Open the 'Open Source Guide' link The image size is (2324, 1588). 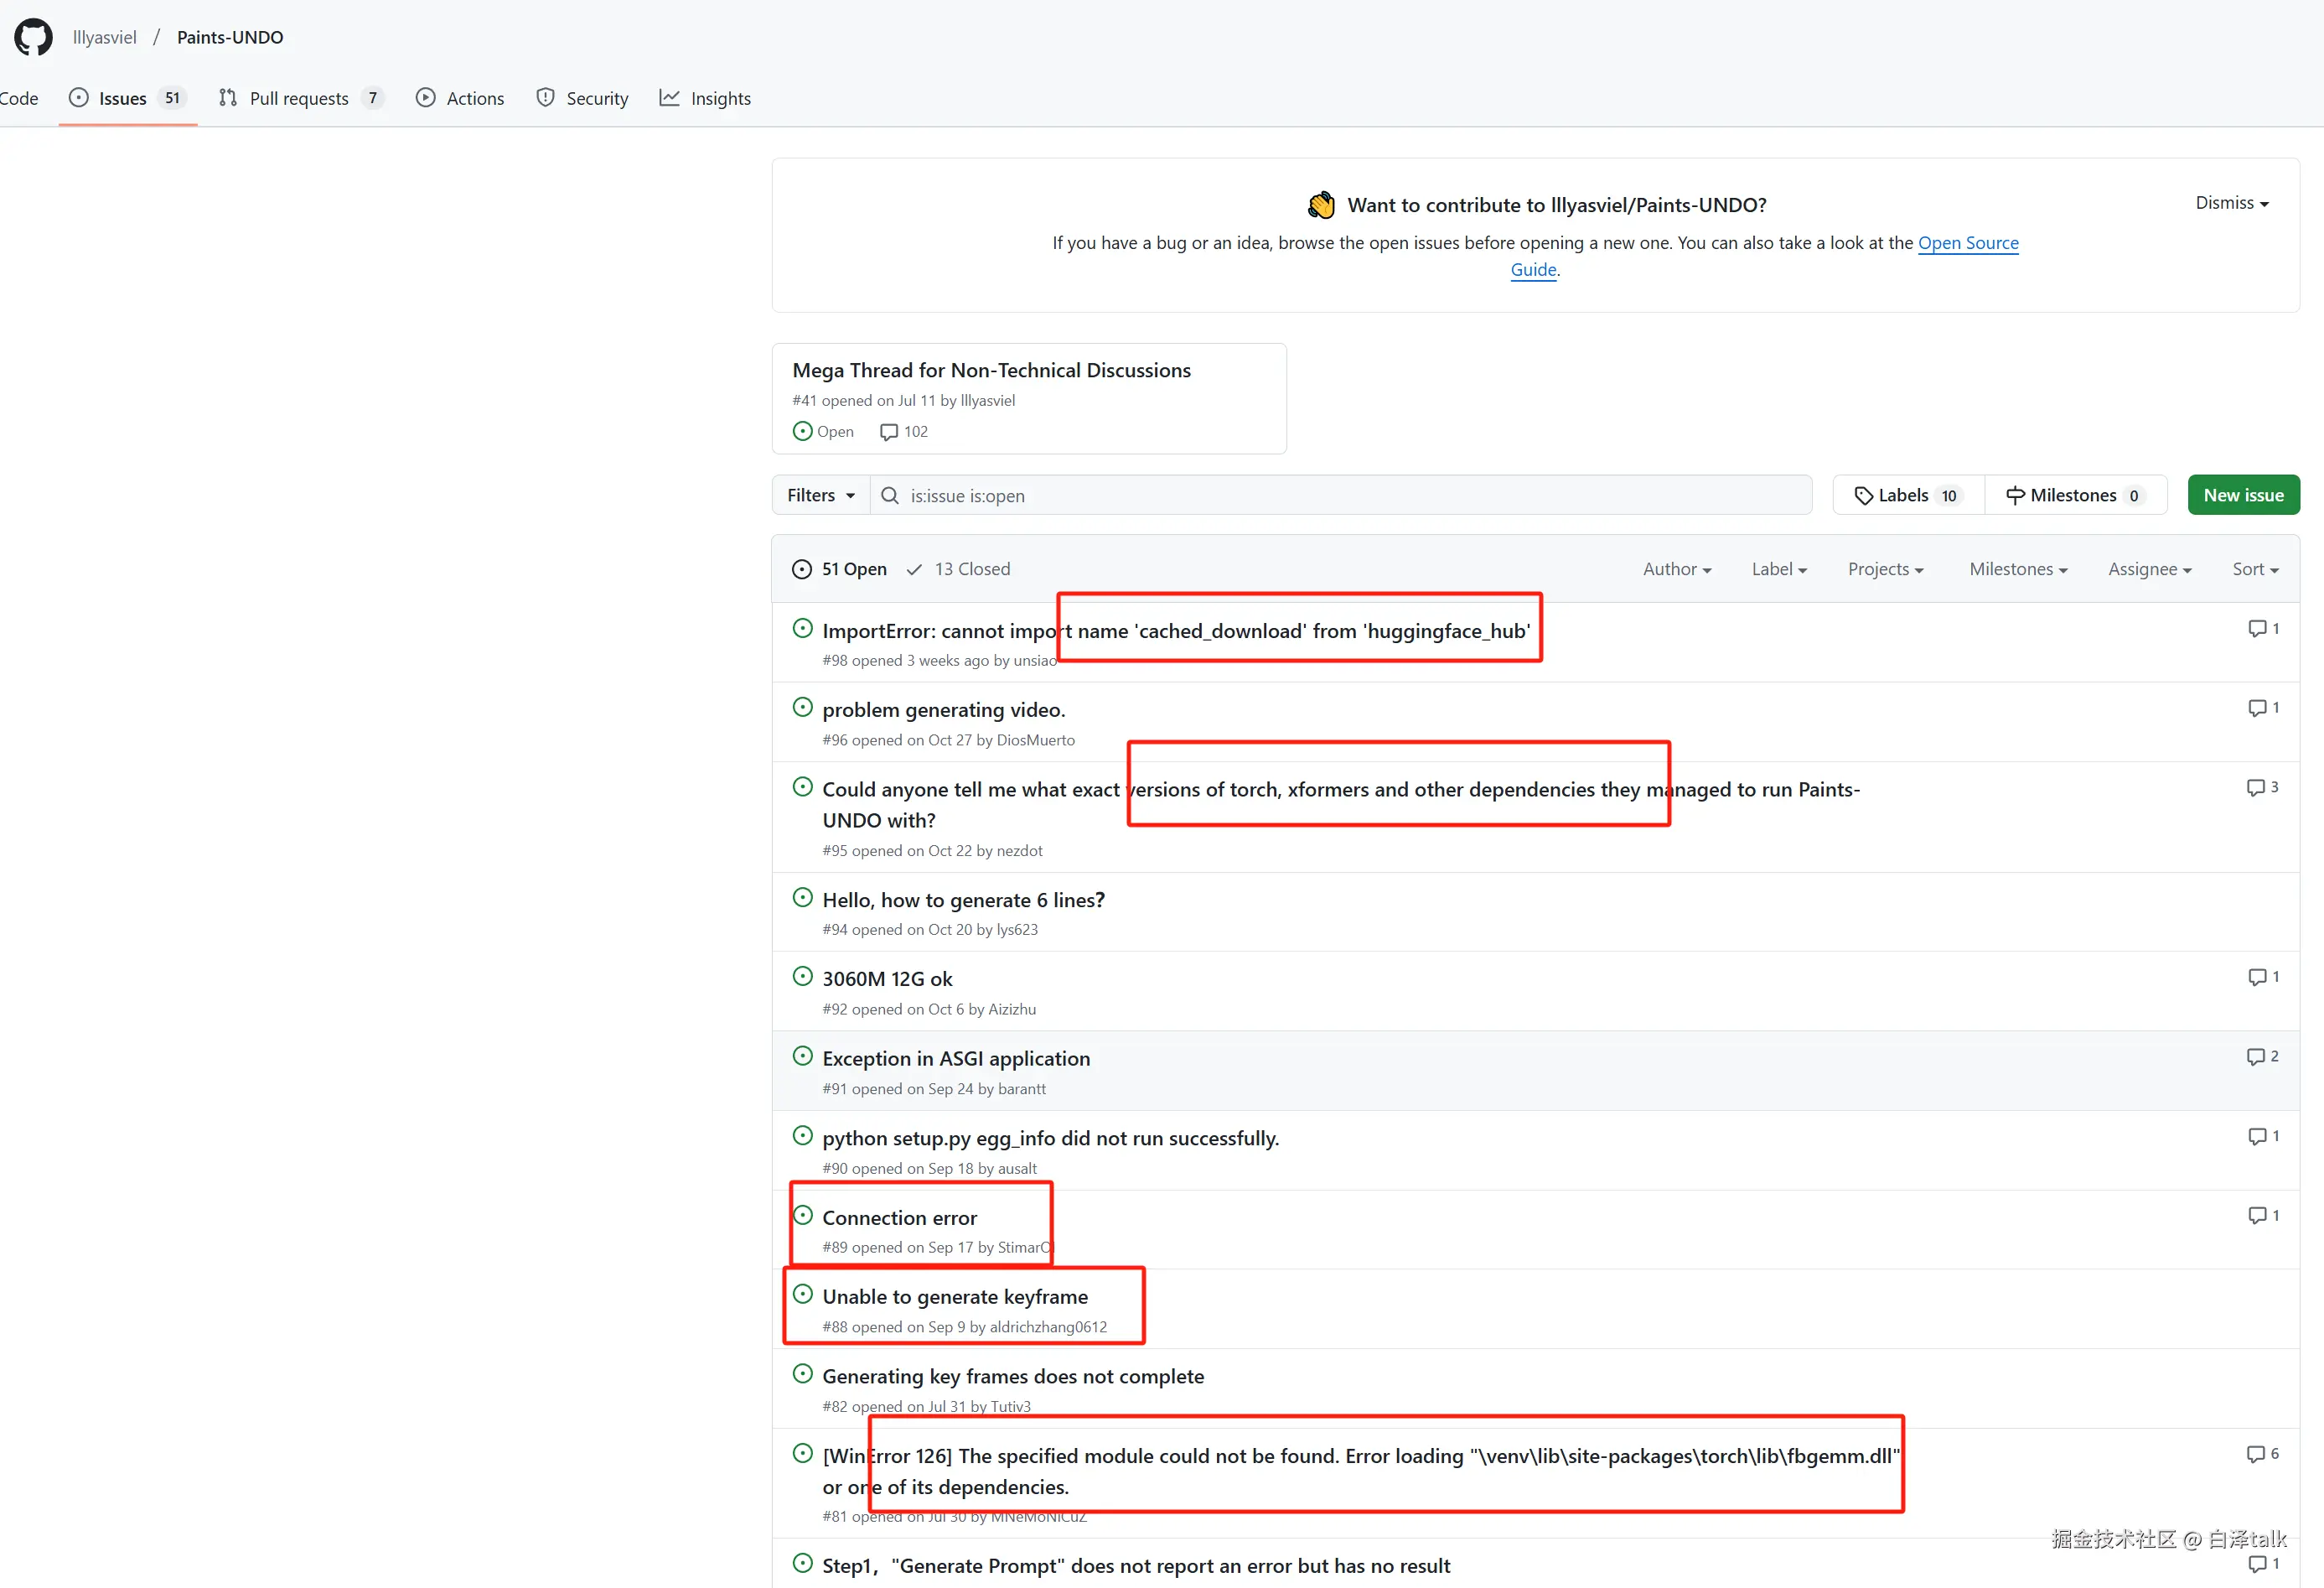[x=1966, y=243]
